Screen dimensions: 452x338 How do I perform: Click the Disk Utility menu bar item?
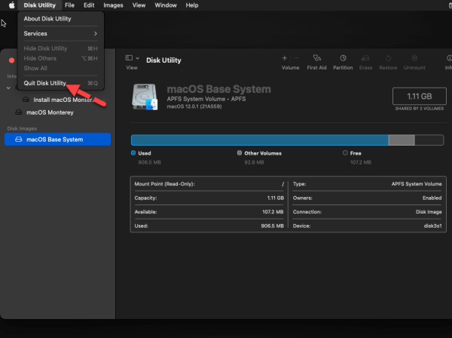pos(39,5)
